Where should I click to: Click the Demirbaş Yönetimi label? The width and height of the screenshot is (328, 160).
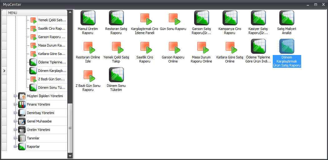(x=41, y=113)
